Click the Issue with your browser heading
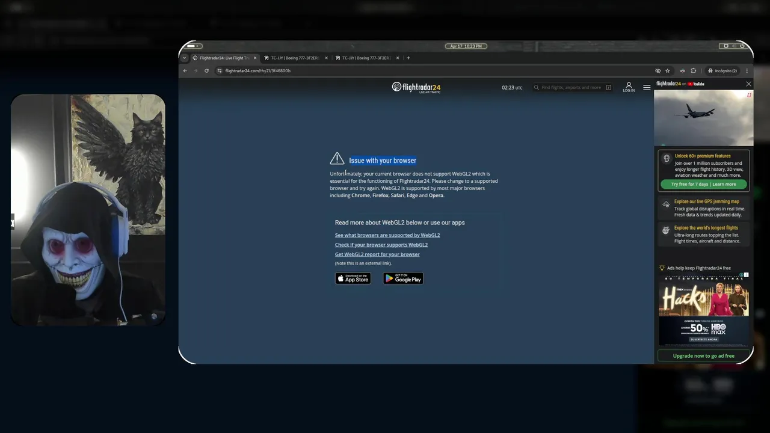Screen dimensions: 770x433 (383, 161)
